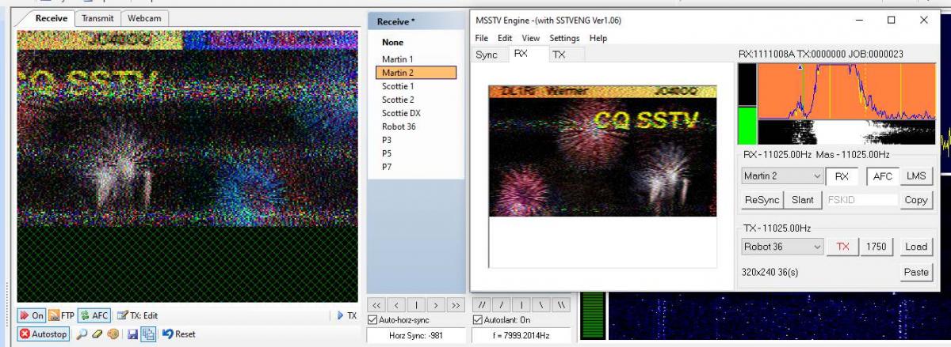Screen dimensions: 951x347
Task: Open the Settings menu in MSSTV Engine
Action: click(x=564, y=38)
